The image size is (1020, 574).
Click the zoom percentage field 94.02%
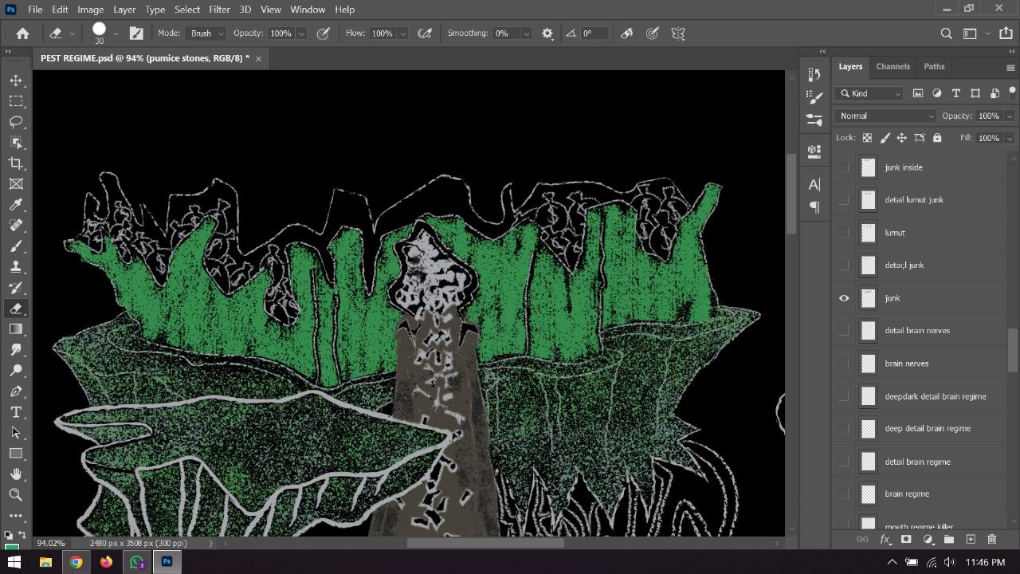pyautogui.click(x=51, y=543)
